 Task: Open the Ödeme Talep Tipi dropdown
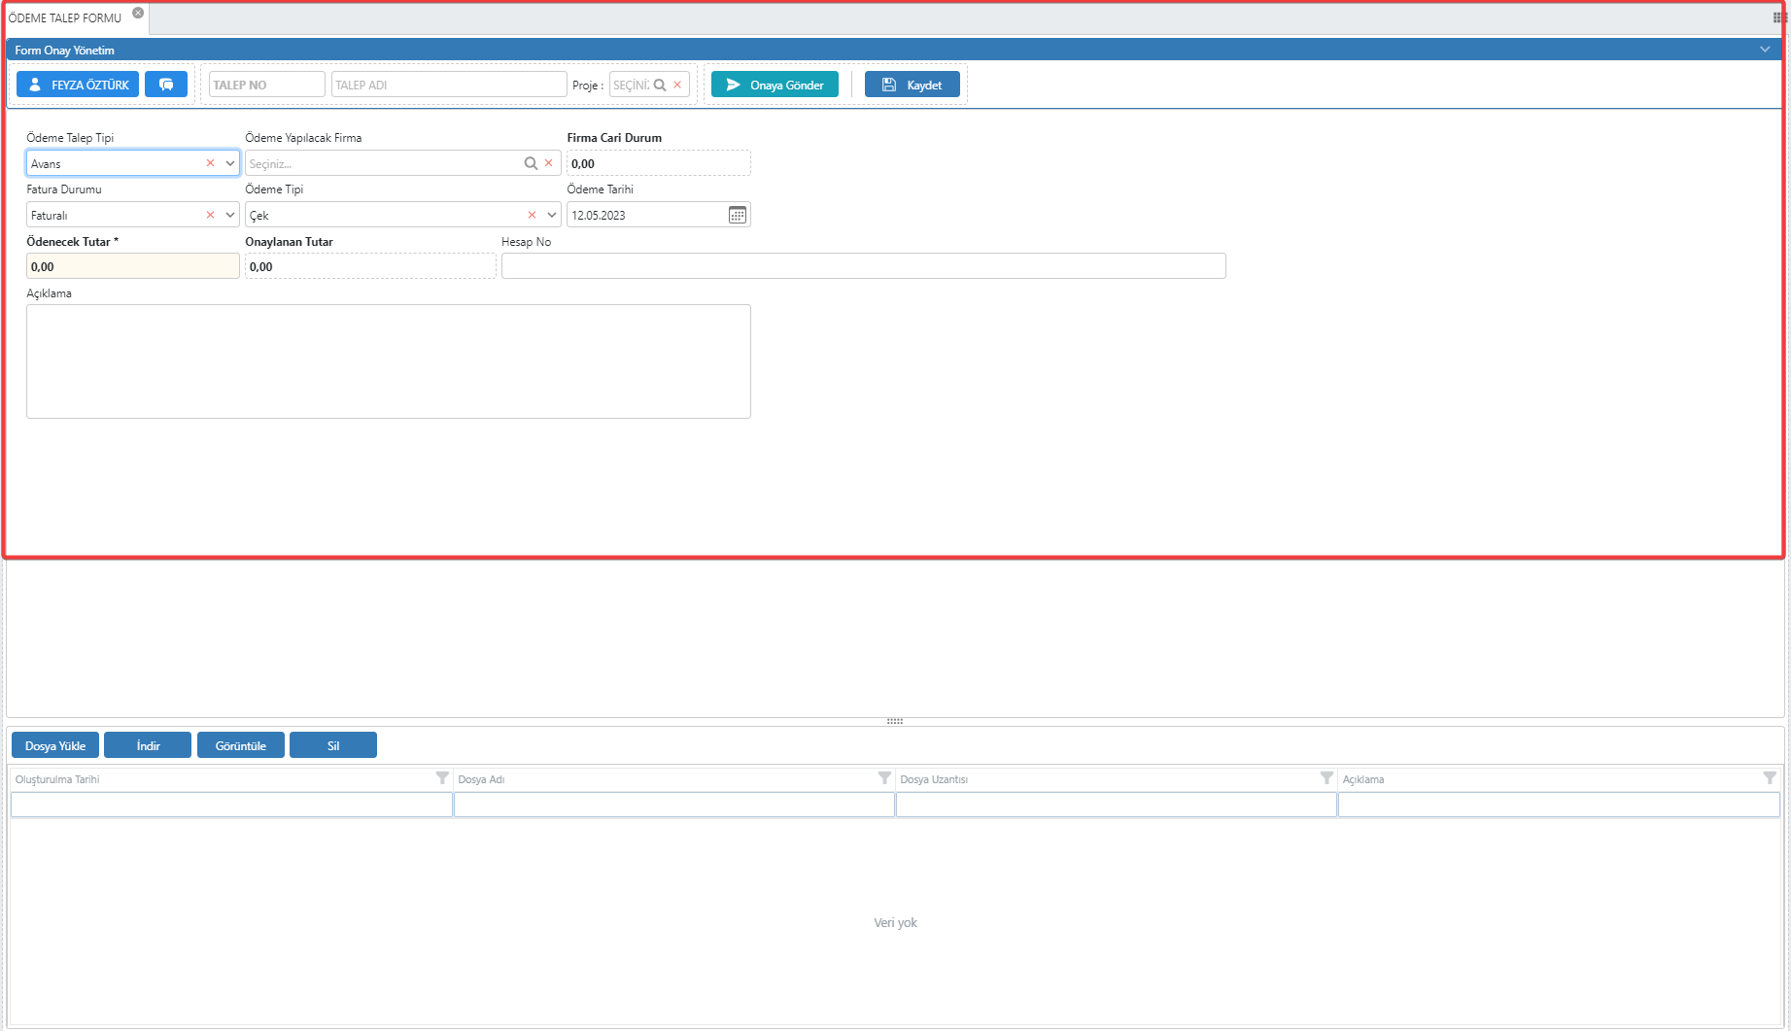click(x=230, y=163)
